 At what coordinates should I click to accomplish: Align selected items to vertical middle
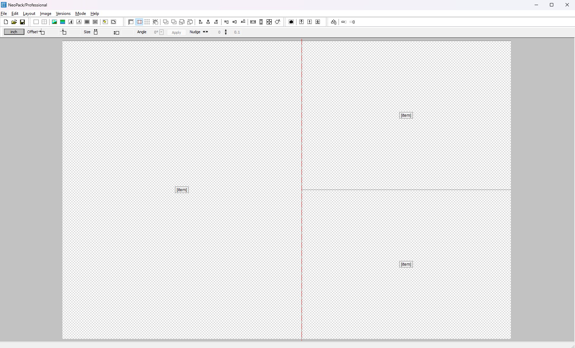coord(234,22)
